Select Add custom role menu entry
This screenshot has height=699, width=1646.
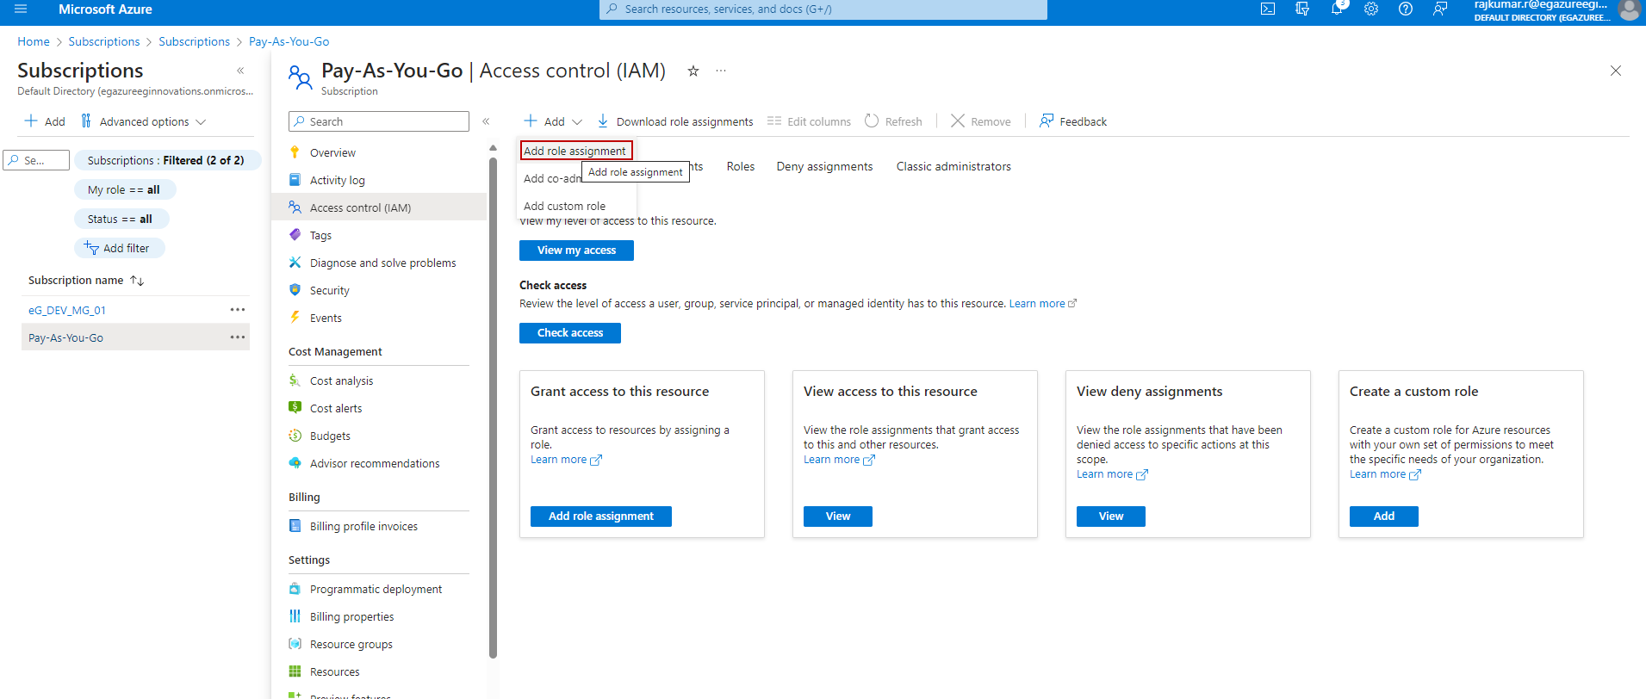(x=565, y=206)
